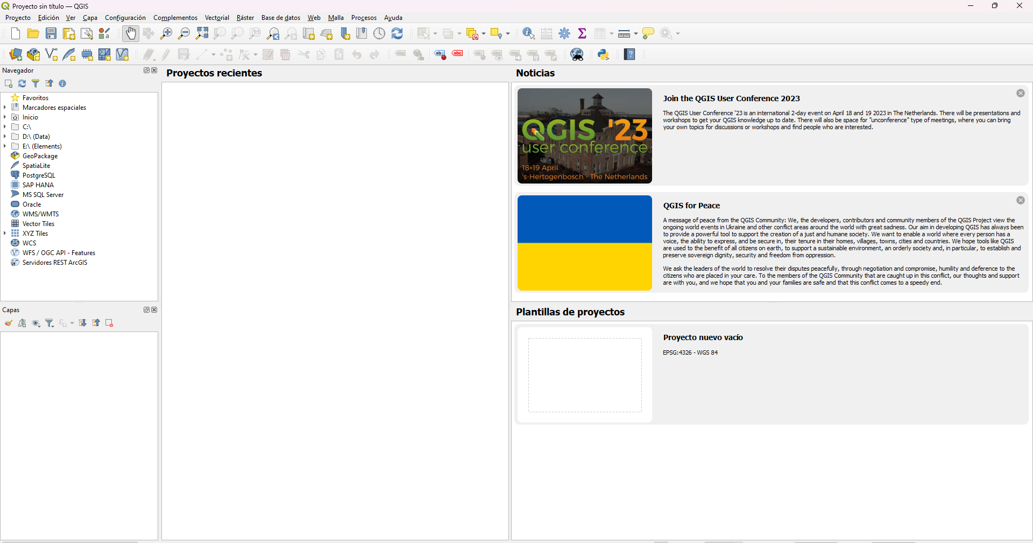Screen dimensions: 1033x543
Task: Remove selected layer in Capas panel
Action: pyautogui.click(x=109, y=323)
